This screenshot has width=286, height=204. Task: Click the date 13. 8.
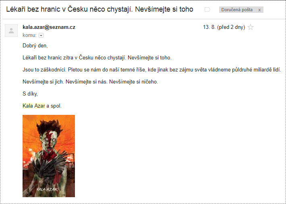[x=209, y=27]
